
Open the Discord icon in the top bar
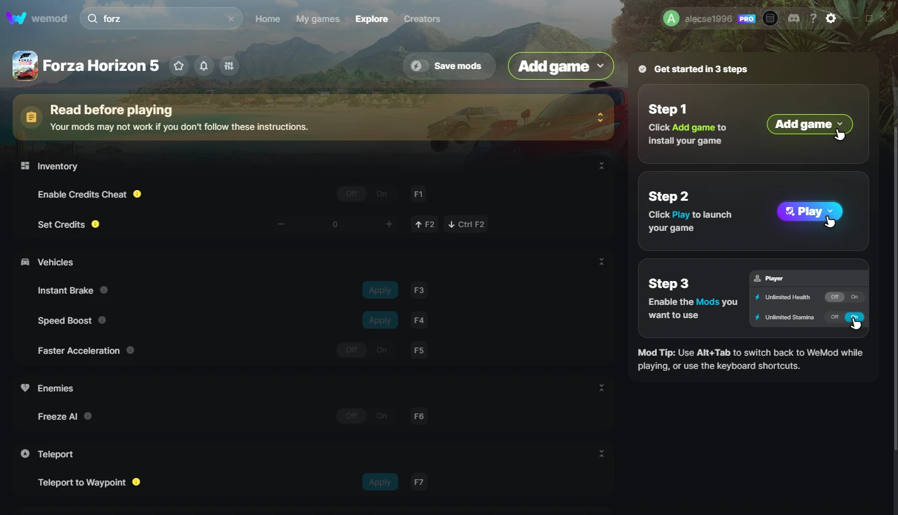point(794,18)
